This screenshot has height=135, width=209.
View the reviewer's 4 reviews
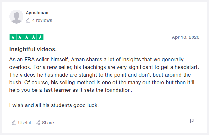42,20
